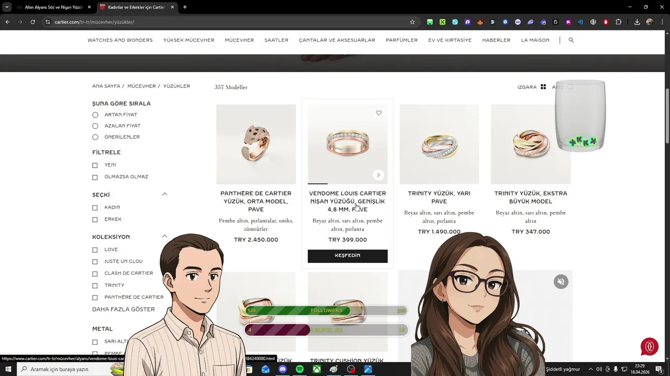Select the Azalan Fiyat sort option
This screenshot has width=670, height=376.
(x=95, y=126)
